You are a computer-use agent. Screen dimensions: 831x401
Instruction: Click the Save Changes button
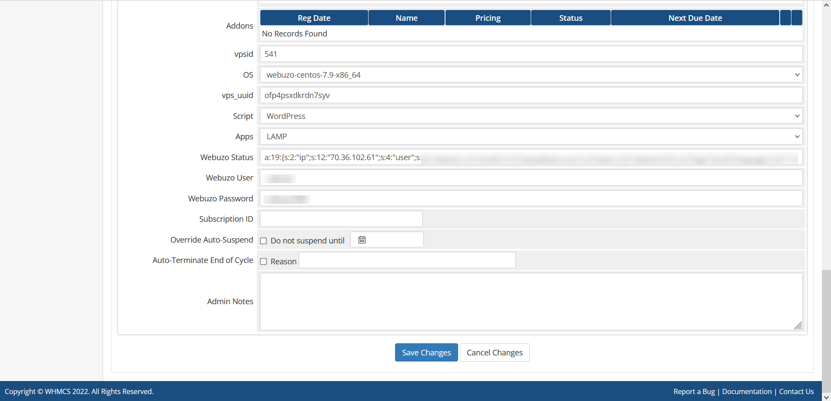[x=426, y=352]
